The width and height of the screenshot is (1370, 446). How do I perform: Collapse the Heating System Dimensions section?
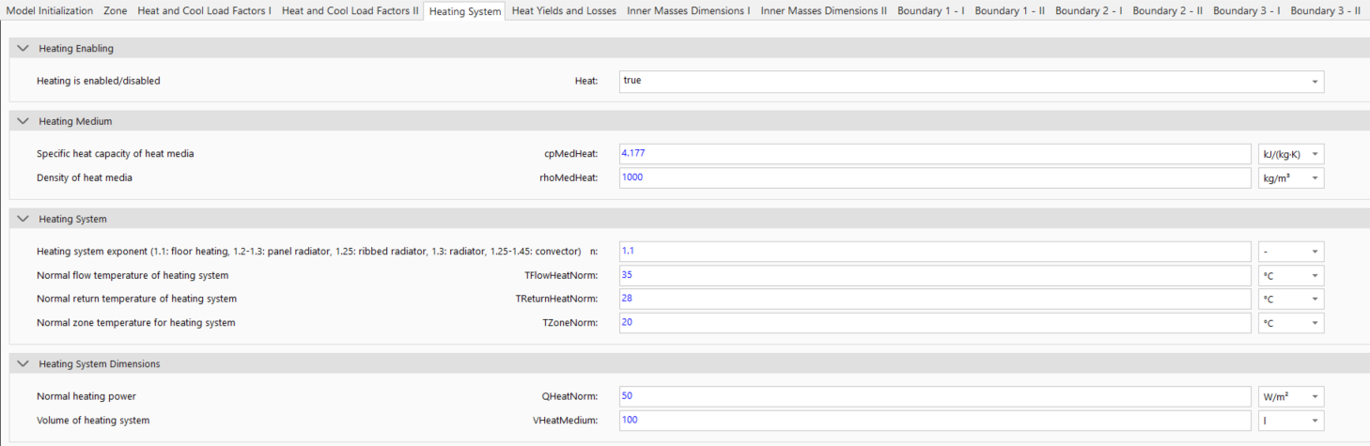[23, 363]
